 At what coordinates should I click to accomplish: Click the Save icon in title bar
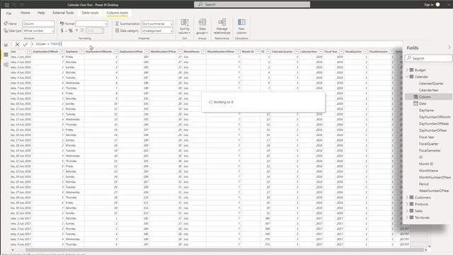(x=7, y=5)
